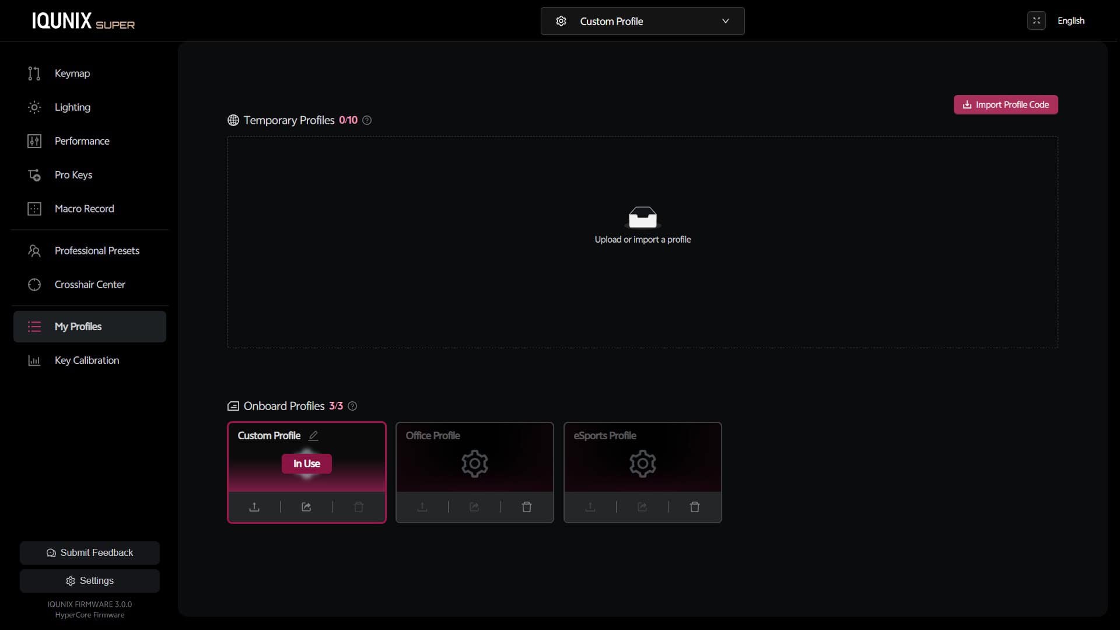Click the In Use badge

pyautogui.click(x=307, y=464)
